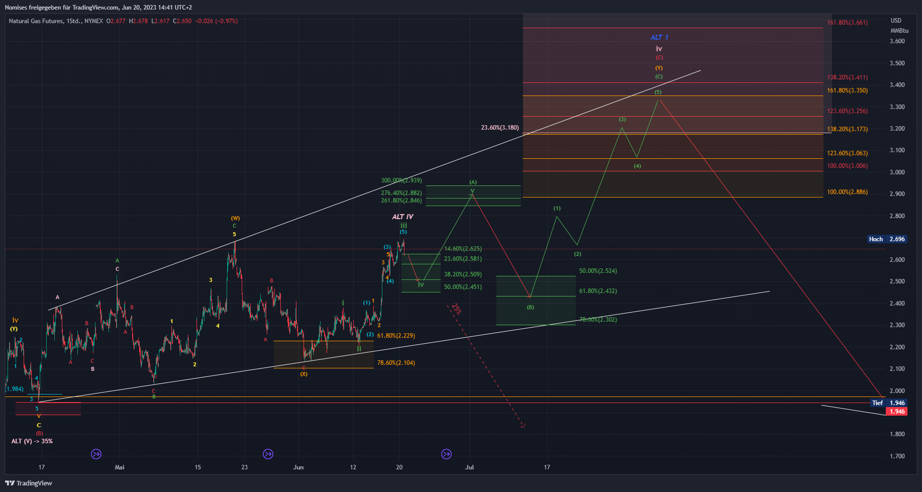
Task: Click the purple contract marker between 20 and Jul
Action: click(446, 454)
